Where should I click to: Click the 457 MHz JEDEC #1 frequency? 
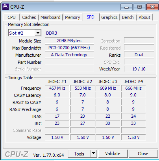tap(57, 88)
